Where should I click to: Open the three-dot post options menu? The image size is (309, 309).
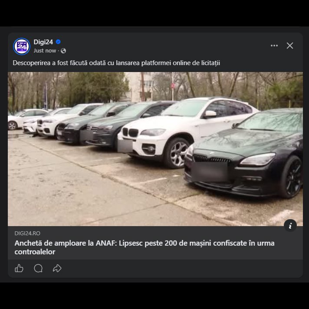click(274, 46)
